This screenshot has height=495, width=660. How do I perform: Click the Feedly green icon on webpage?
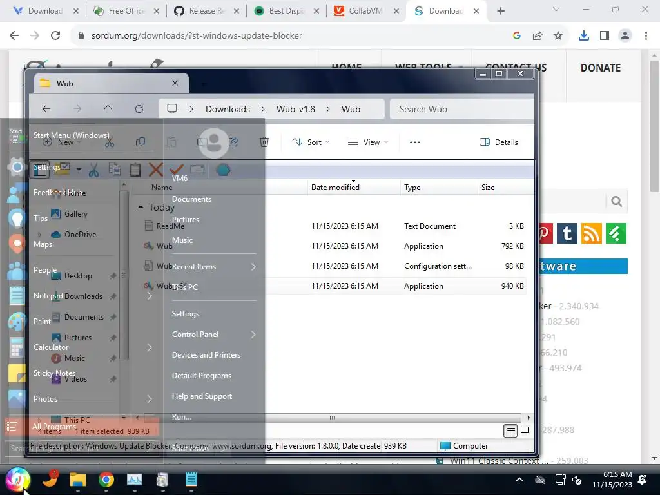click(x=616, y=233)
